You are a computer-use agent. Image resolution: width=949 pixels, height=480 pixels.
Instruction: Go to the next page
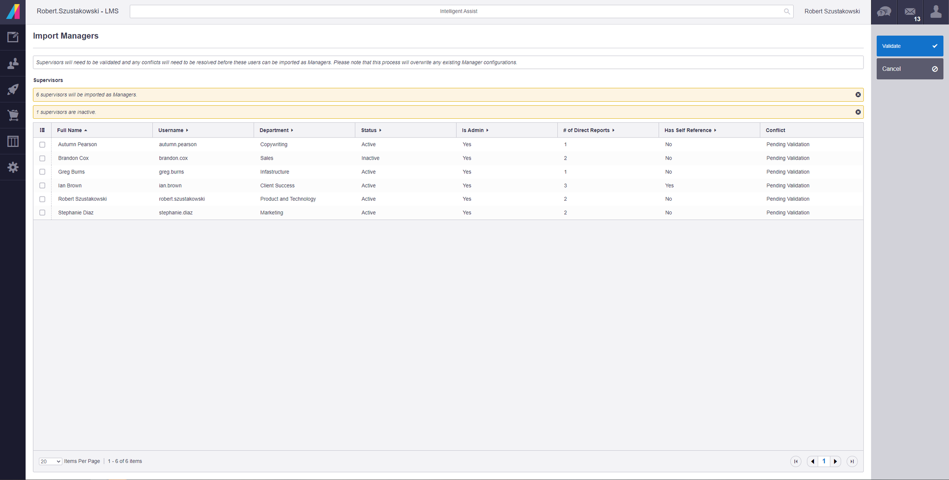(x=835, y=461)
